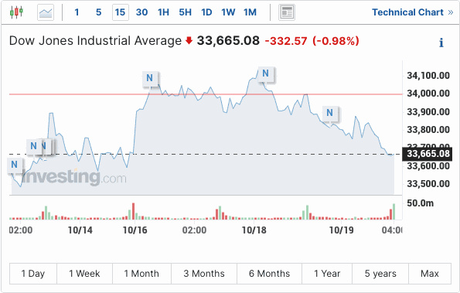The image size is (460, 293).
Task: Click the 10/14 date label
Action: 80,230
